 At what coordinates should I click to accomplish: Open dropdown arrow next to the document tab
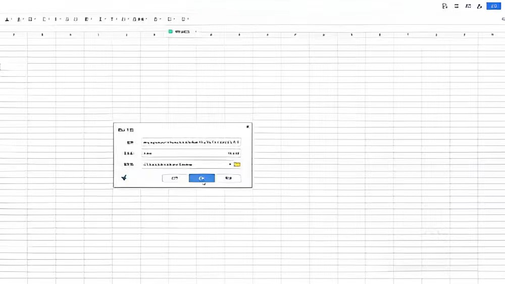196,32
